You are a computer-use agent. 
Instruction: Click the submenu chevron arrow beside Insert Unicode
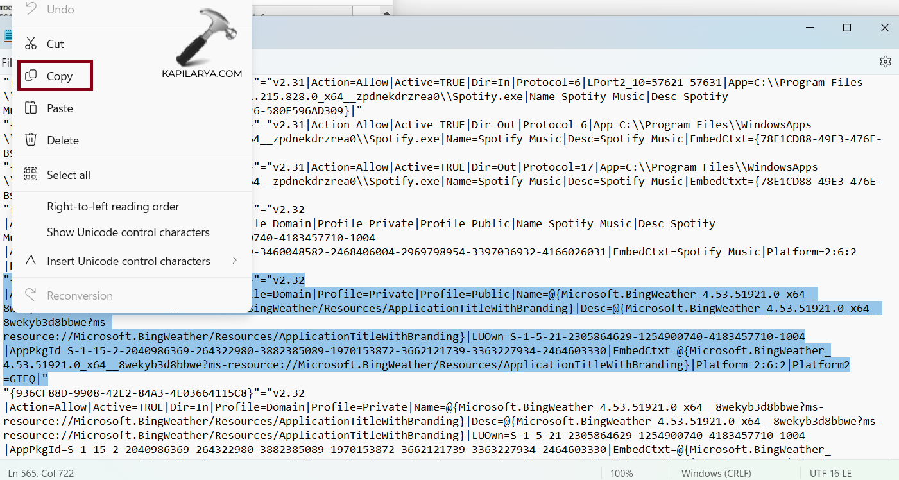[x=234, y=261]
